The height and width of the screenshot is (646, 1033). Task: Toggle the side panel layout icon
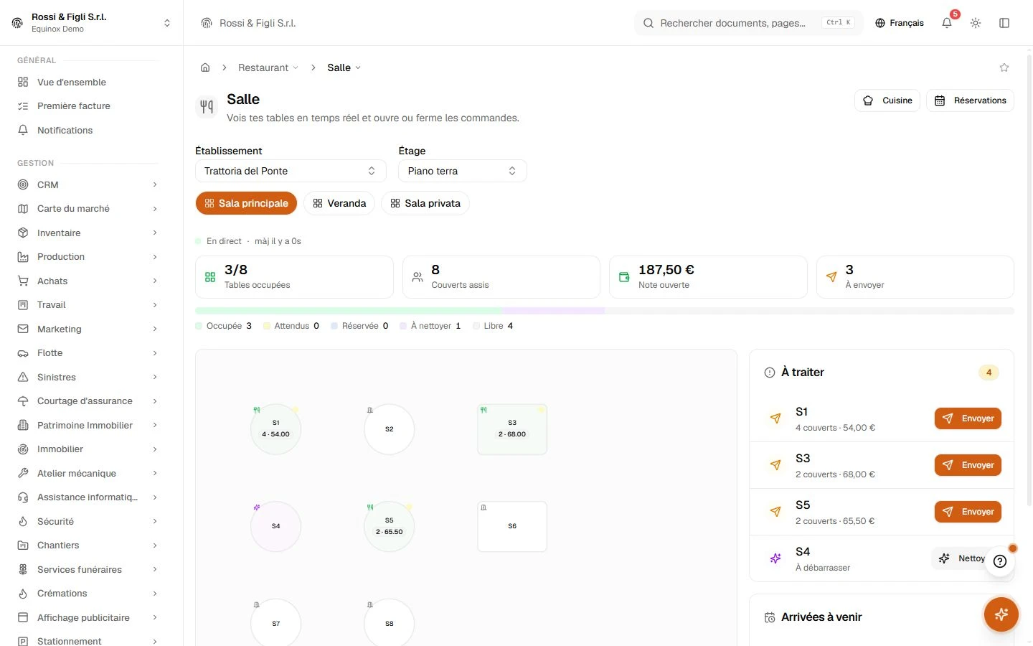[1004, 23]
